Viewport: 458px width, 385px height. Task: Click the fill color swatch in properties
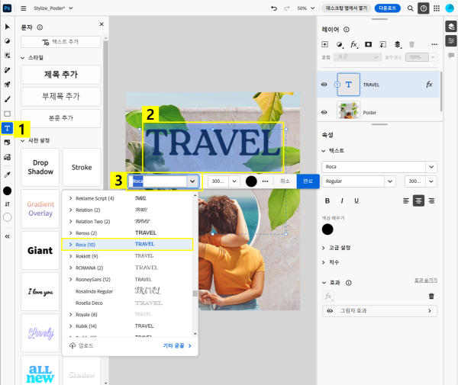327,229
